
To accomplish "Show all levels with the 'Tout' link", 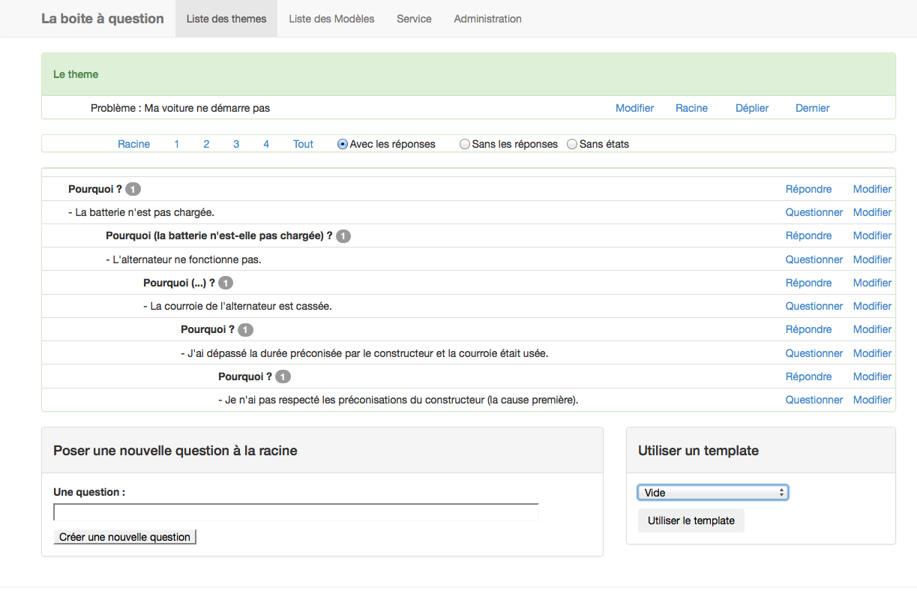I will coord(303,144).
